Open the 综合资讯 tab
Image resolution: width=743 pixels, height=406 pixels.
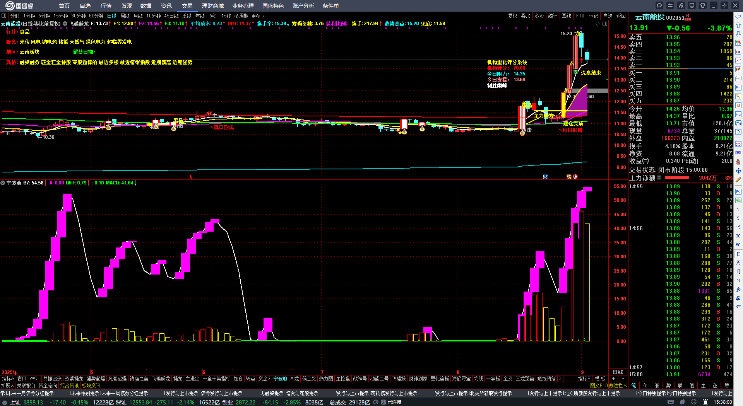pos(69,386)
